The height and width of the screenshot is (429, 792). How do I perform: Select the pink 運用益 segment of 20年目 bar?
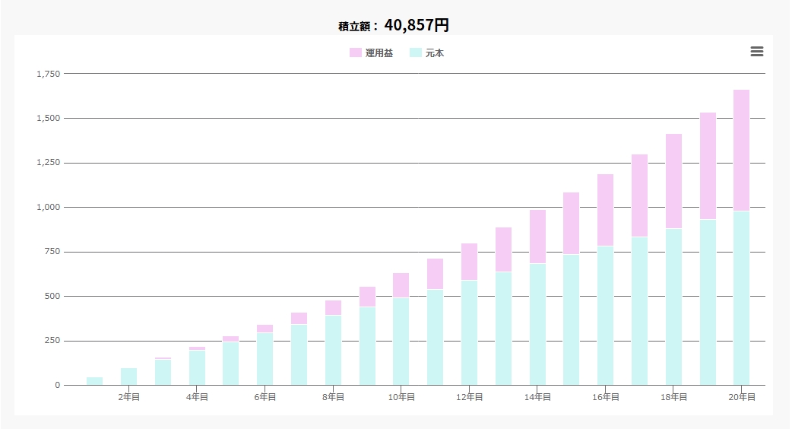pos(741,150)
